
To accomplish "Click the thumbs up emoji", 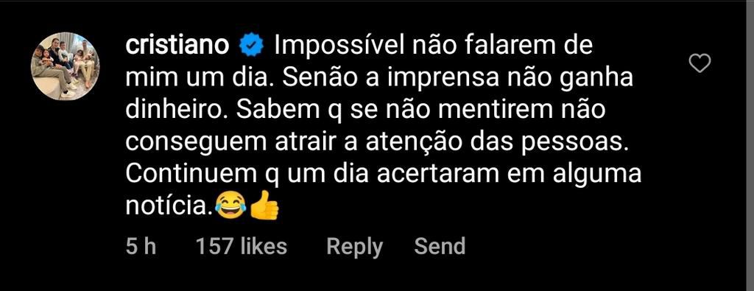I will click(264, 206).
